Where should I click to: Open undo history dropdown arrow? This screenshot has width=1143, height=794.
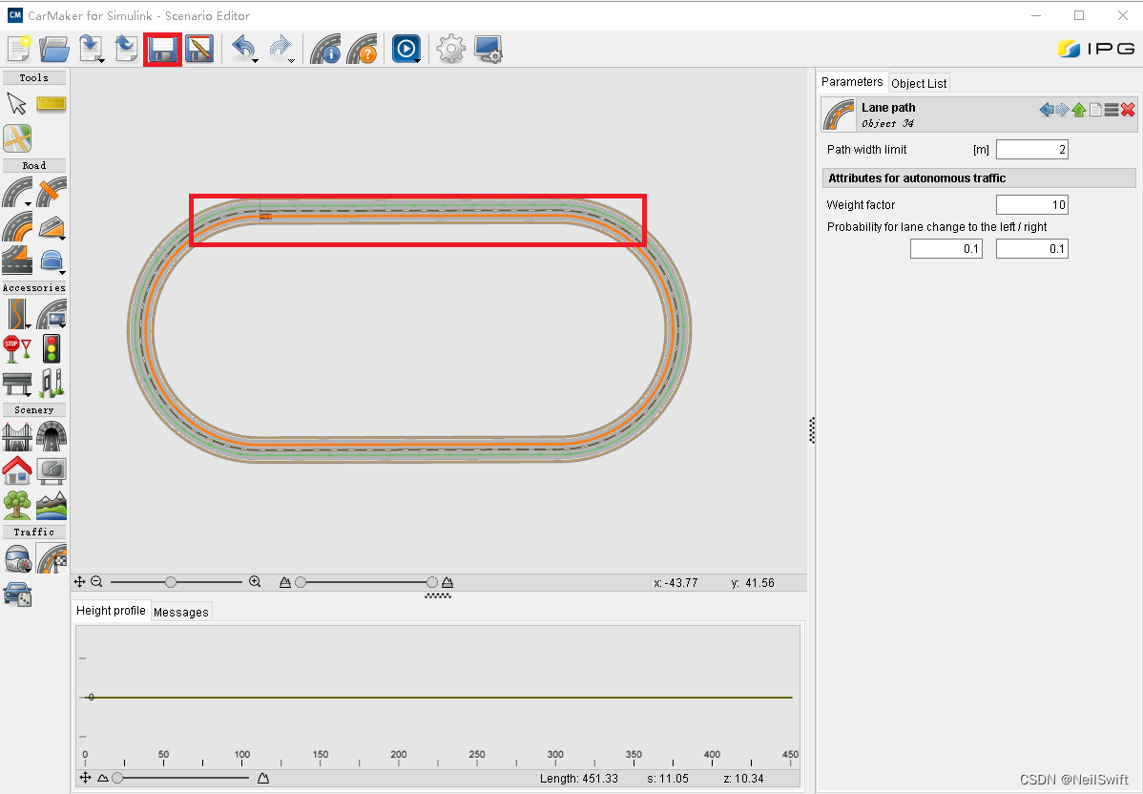tap(255, 60)
